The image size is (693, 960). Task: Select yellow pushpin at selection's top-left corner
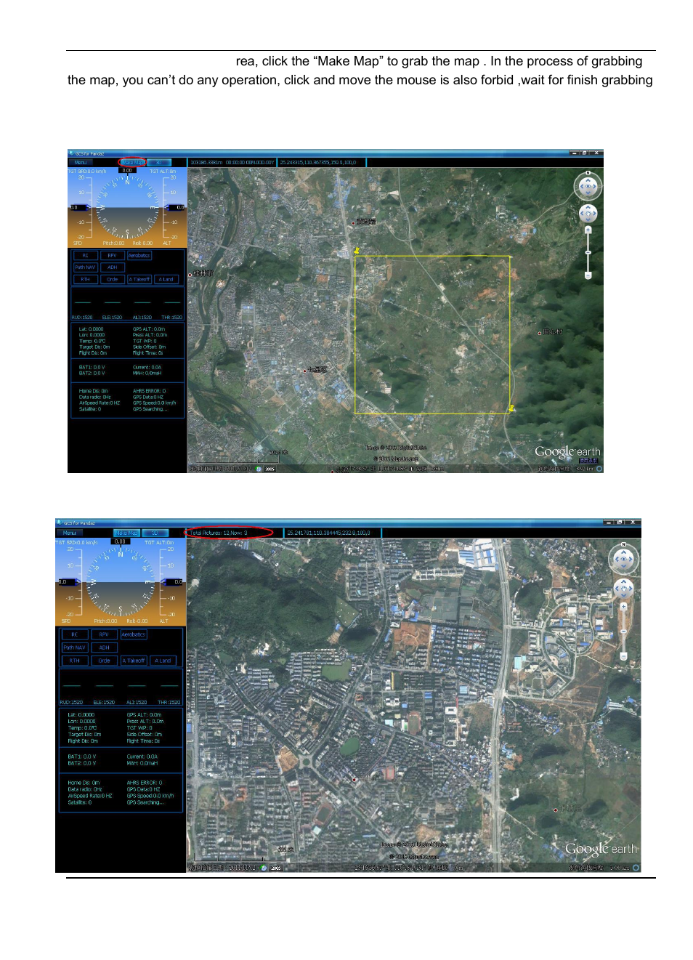click(356, 251)
